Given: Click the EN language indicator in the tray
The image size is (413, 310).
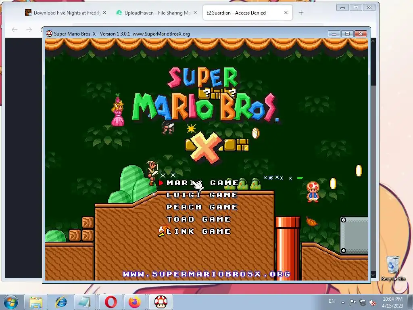Looking at the screenshot, I should [332, 301].
